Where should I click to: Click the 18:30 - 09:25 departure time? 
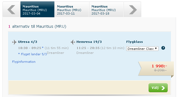tap(30, 48)
